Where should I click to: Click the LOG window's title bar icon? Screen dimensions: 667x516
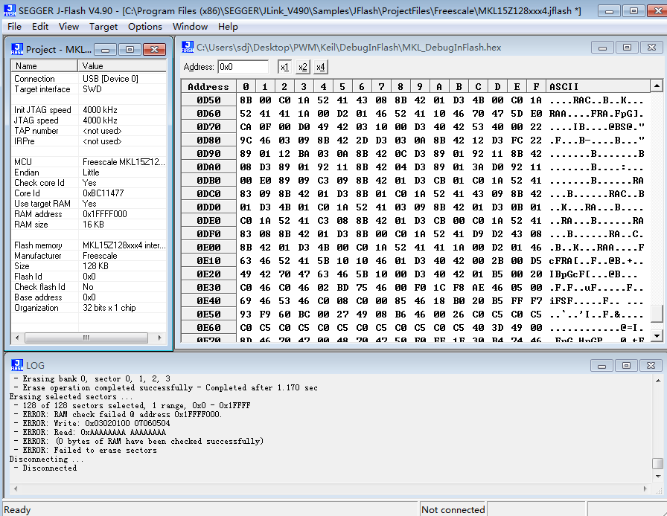pos(16,365)
